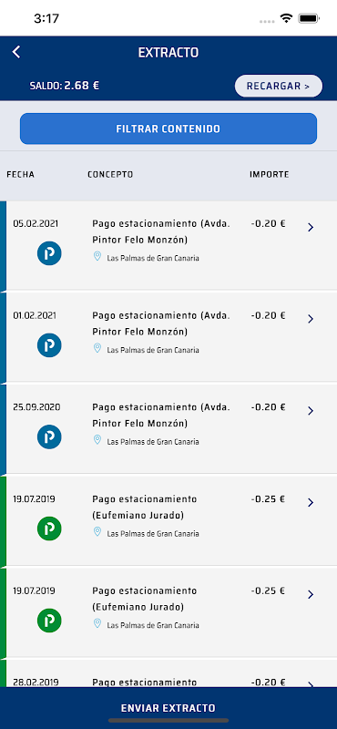Screen dimensions: 337x729
Task: Select the IMPORTE column header
Action: (x=269, y=175)
